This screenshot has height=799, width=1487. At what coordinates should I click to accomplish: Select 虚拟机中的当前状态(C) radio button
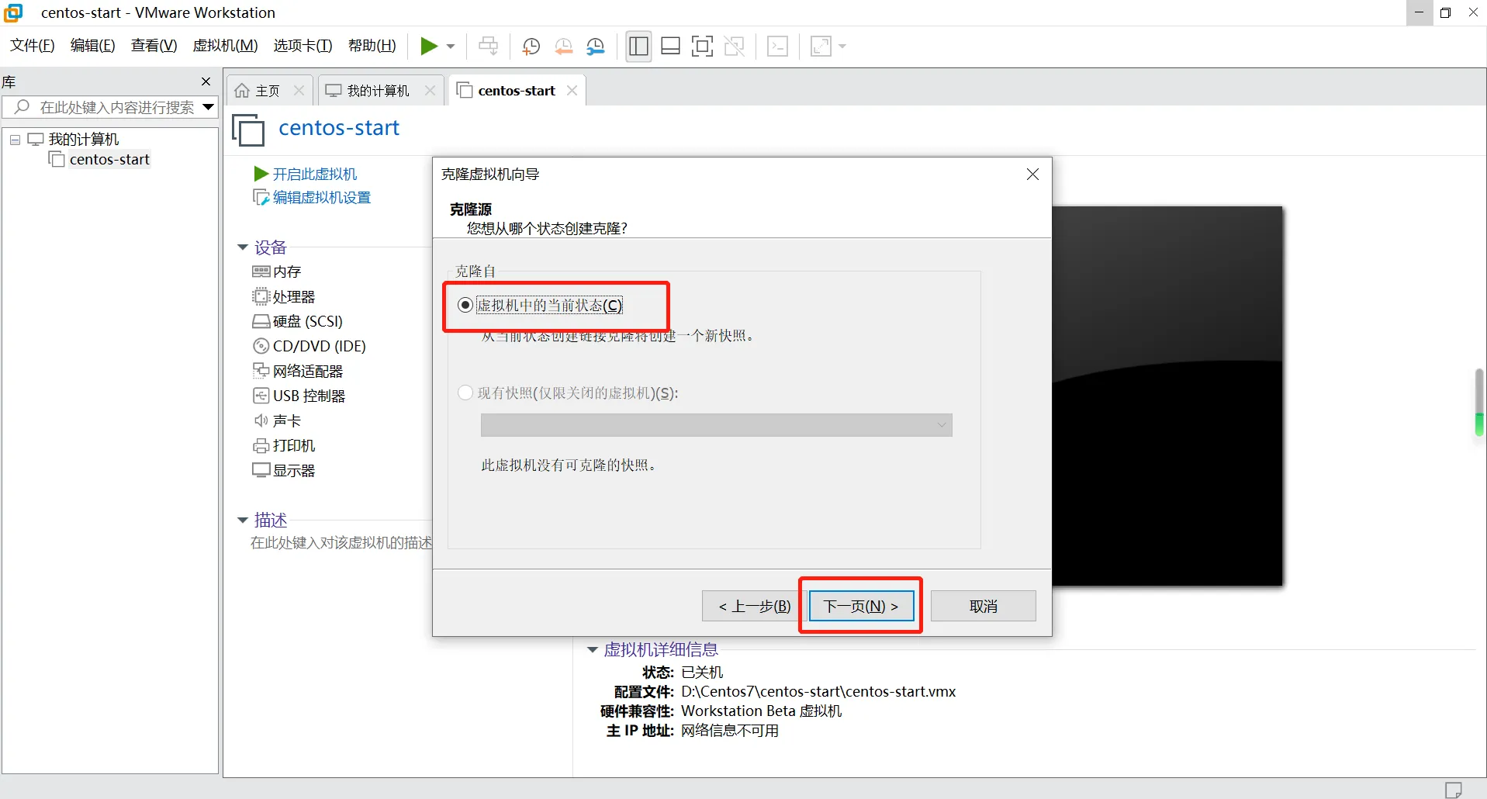pos(465,305)
